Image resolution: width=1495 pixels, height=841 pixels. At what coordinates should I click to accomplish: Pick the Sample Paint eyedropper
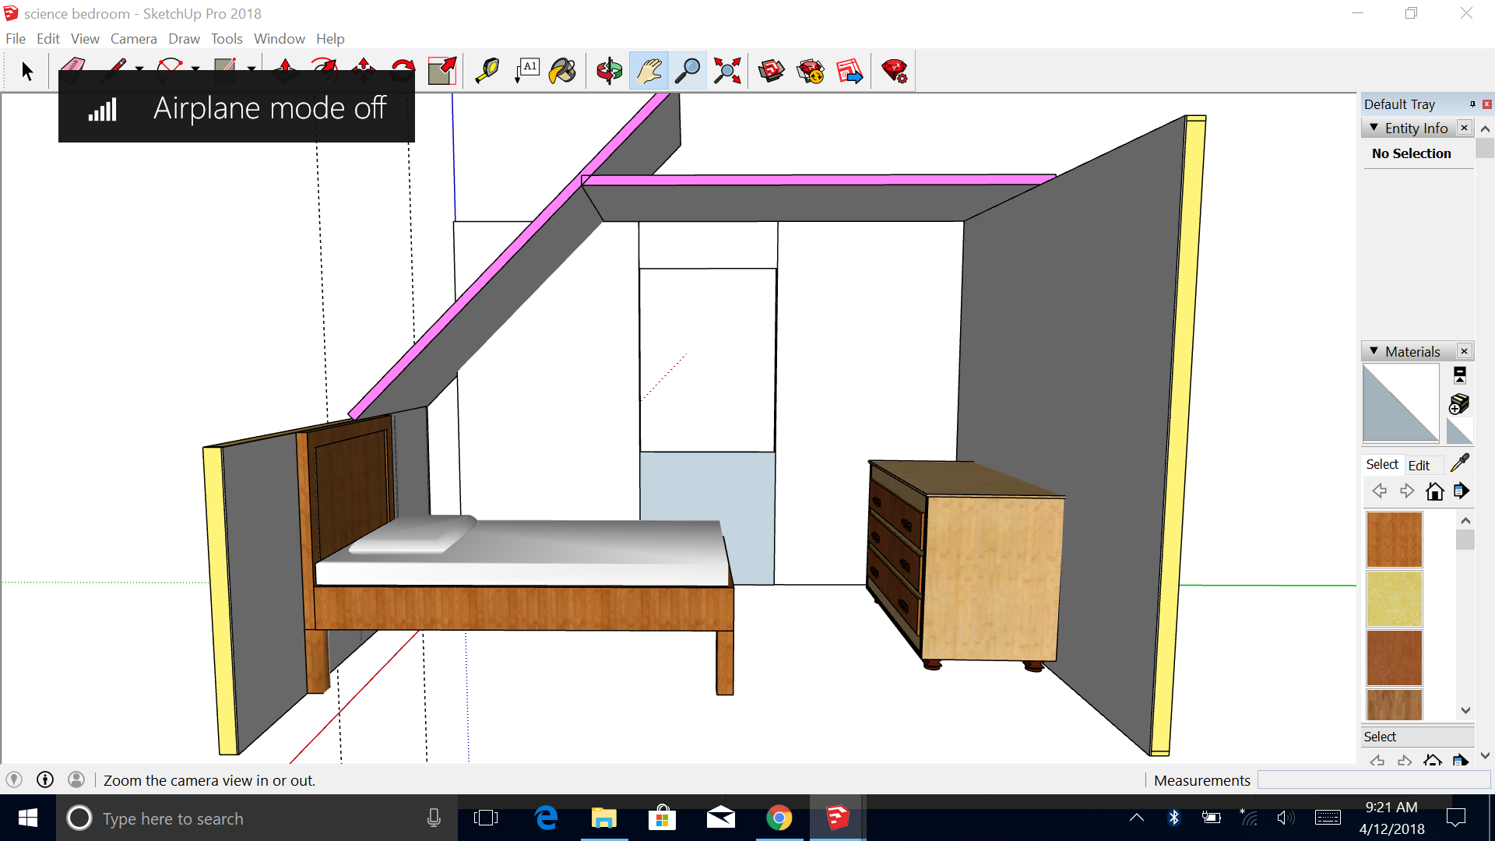[1460, 463]
